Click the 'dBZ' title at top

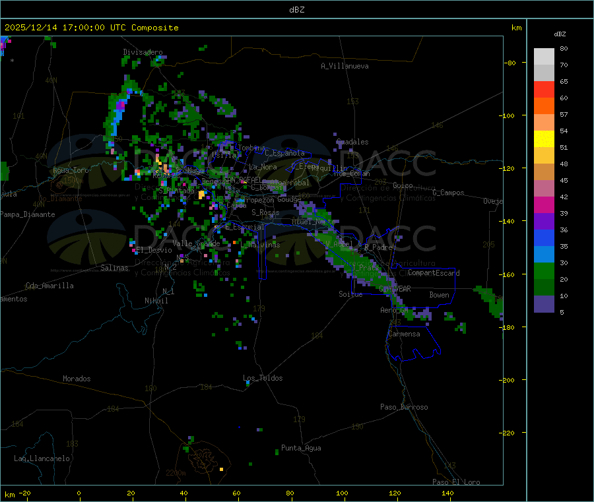tap(296, 10)
